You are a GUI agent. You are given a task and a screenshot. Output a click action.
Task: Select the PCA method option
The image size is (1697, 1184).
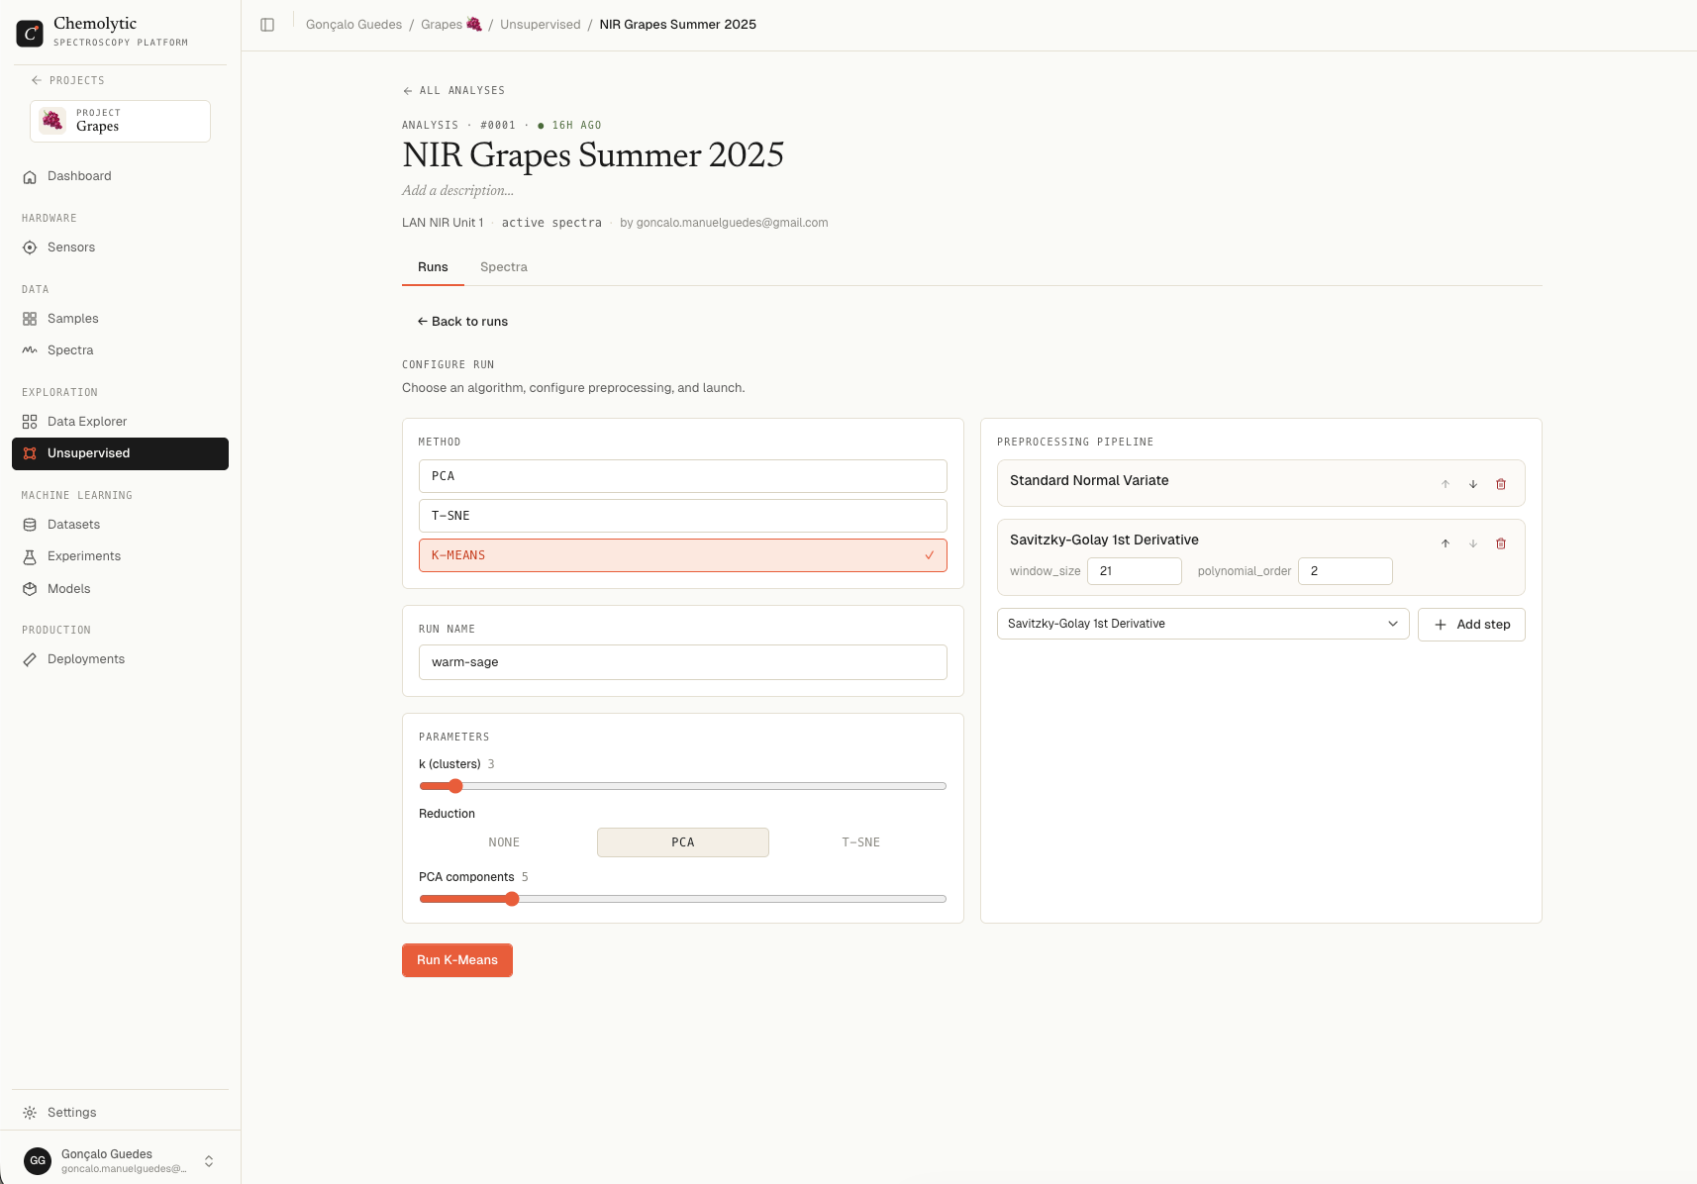tap(683, 476)
